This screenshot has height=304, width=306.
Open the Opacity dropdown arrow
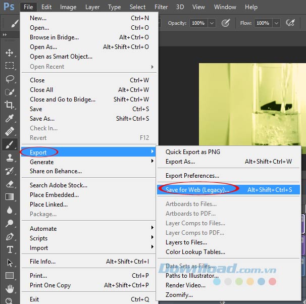point(212,23)
